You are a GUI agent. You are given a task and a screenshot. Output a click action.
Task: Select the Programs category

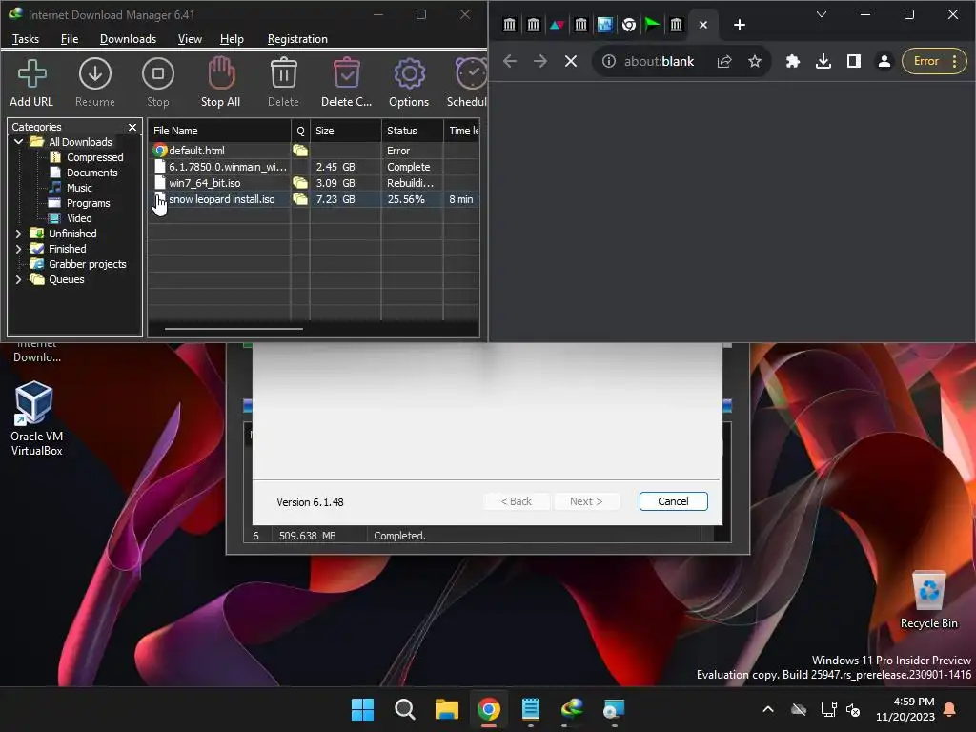click(x=88, y=203)
